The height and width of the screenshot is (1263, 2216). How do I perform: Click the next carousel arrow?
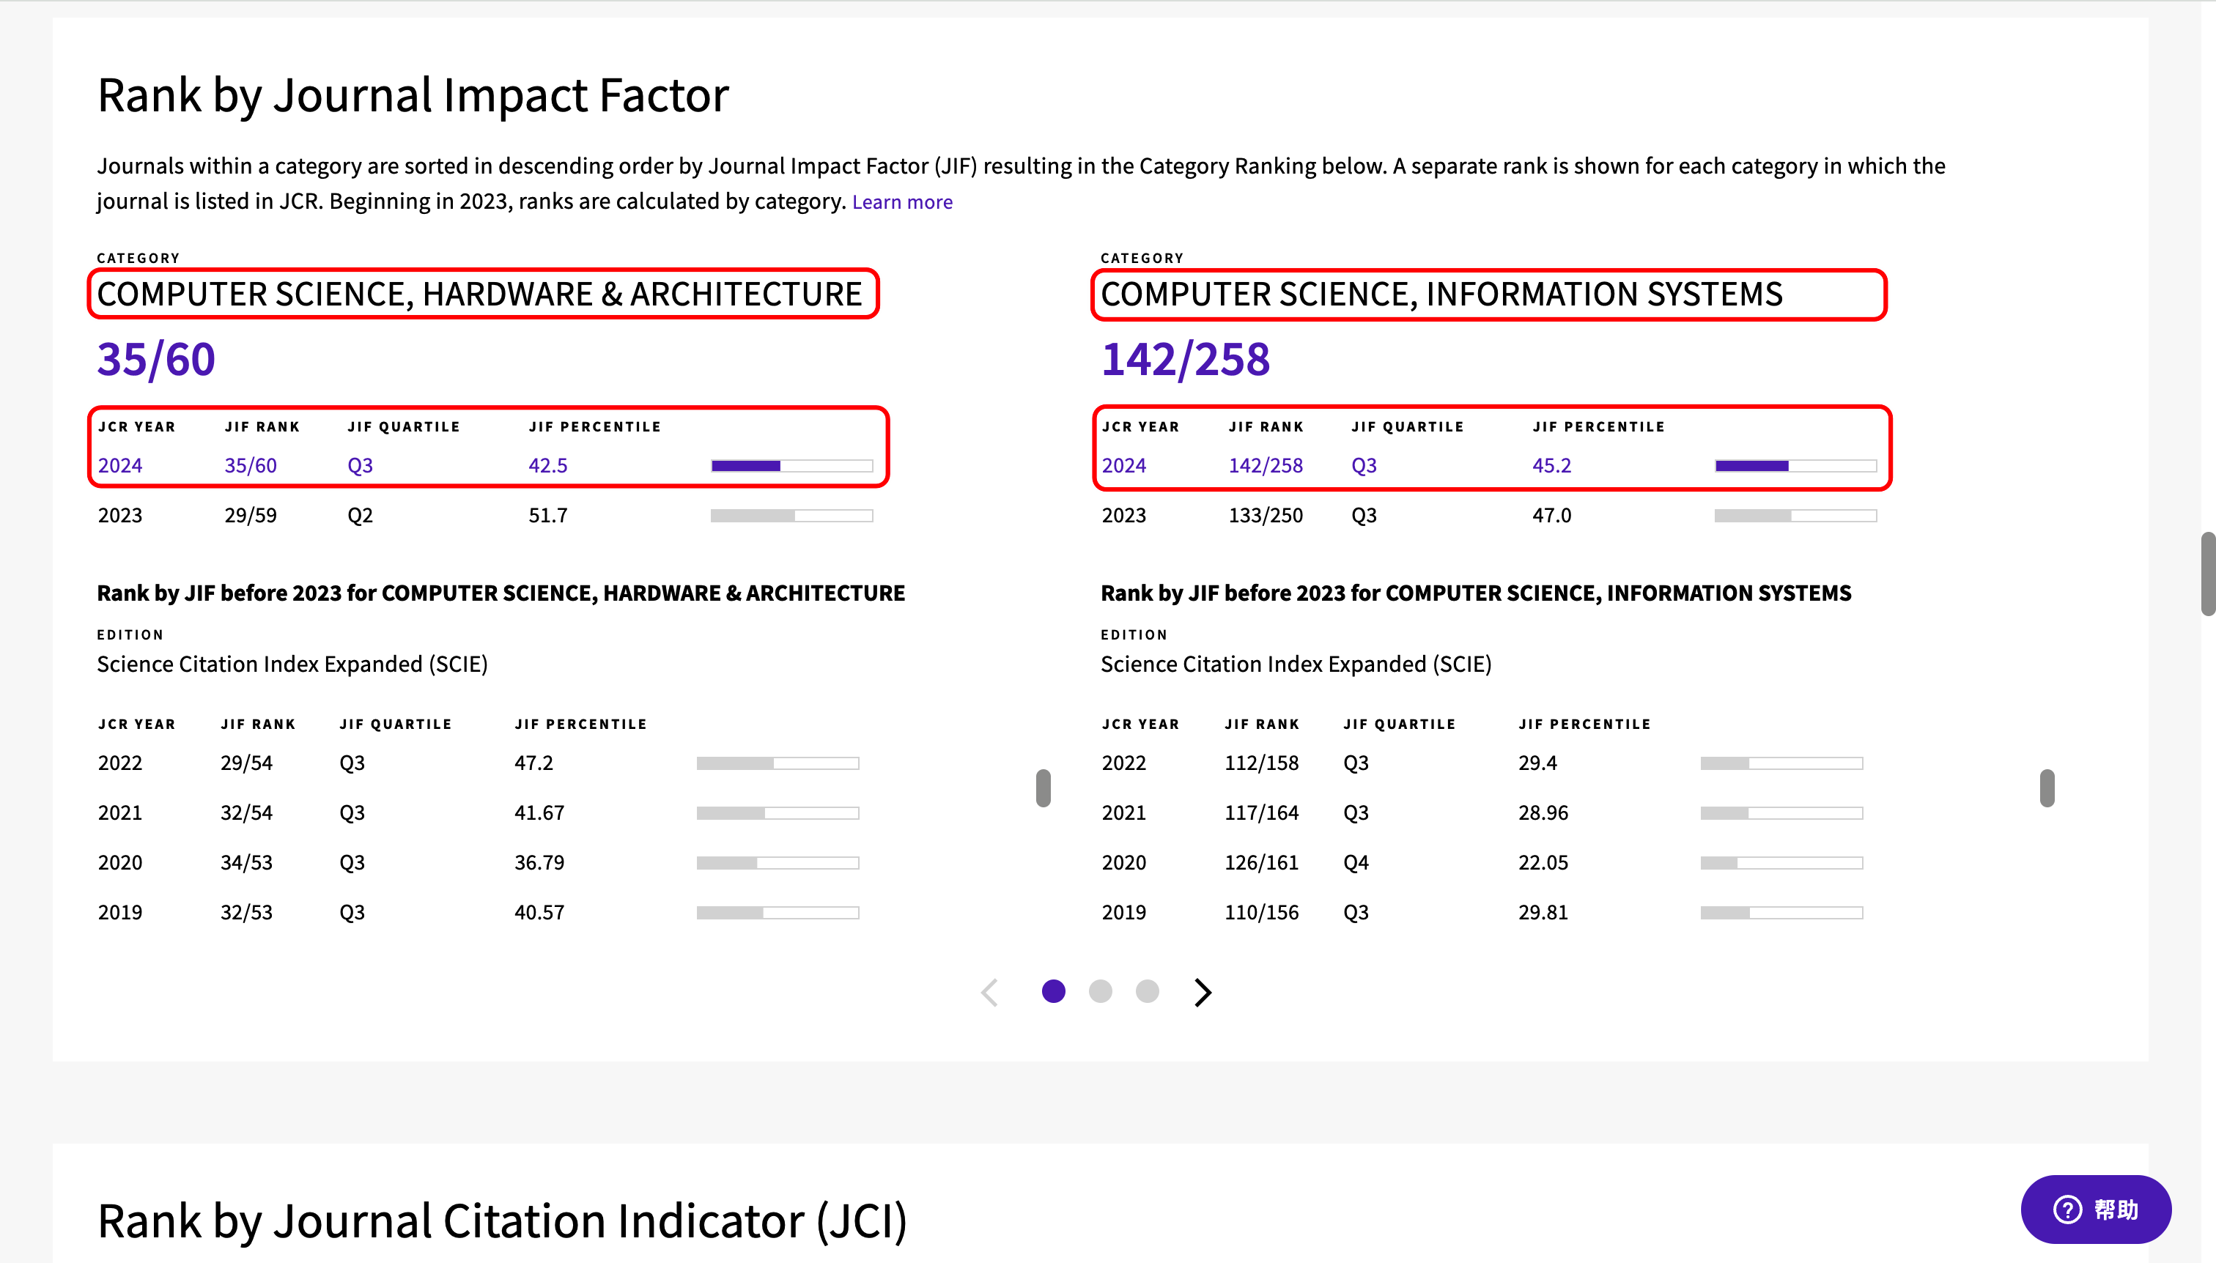(1202, 991)
